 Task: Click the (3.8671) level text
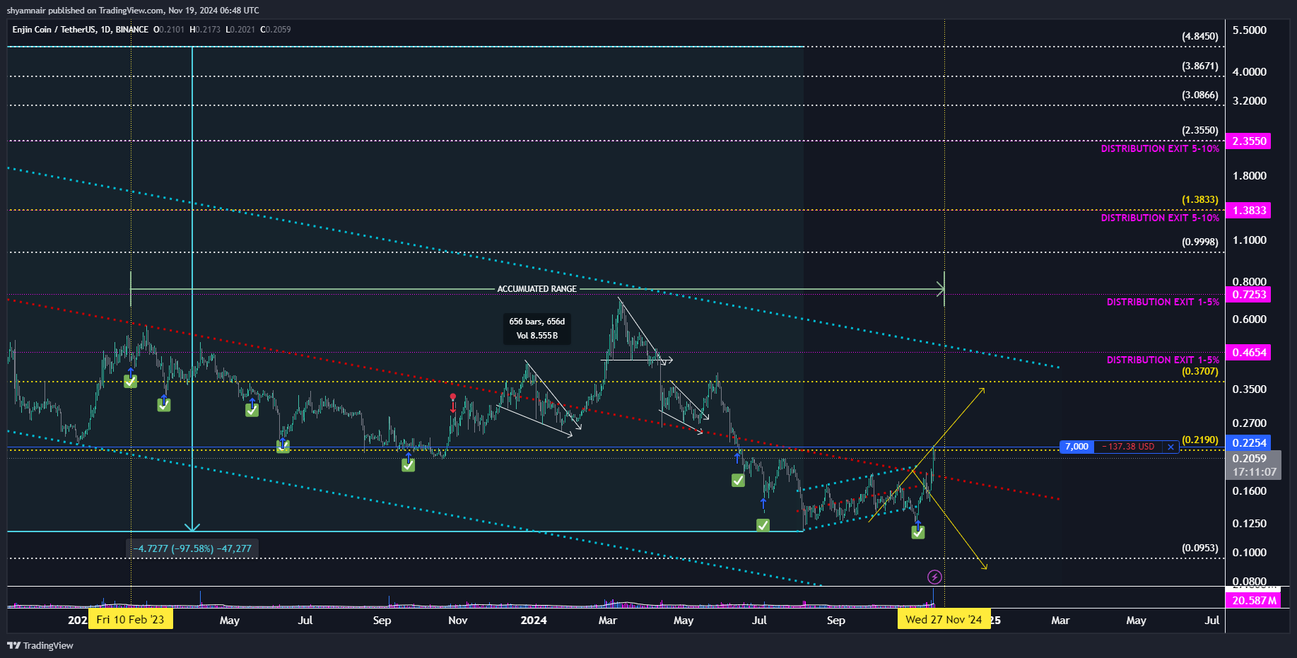[x=1200, y=66]
